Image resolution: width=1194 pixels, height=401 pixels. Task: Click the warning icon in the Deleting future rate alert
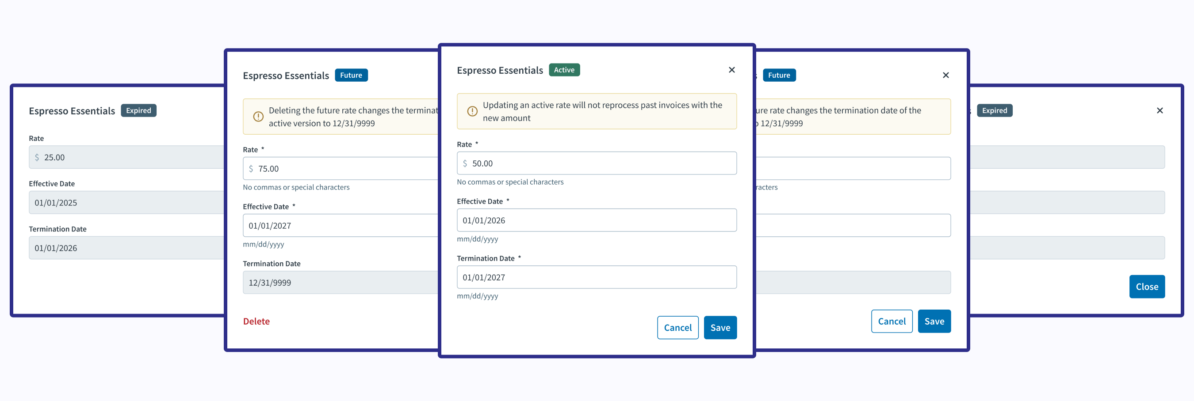click(258, 117)
